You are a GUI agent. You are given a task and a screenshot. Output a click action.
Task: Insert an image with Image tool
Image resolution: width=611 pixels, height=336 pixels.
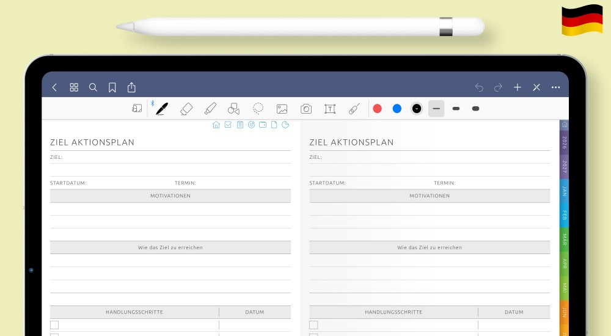(x=282, y=109)
